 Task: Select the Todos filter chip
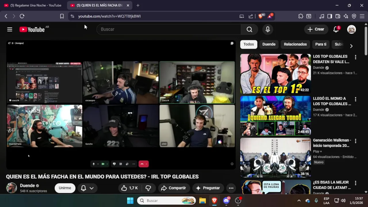click(x=249, y=44)
